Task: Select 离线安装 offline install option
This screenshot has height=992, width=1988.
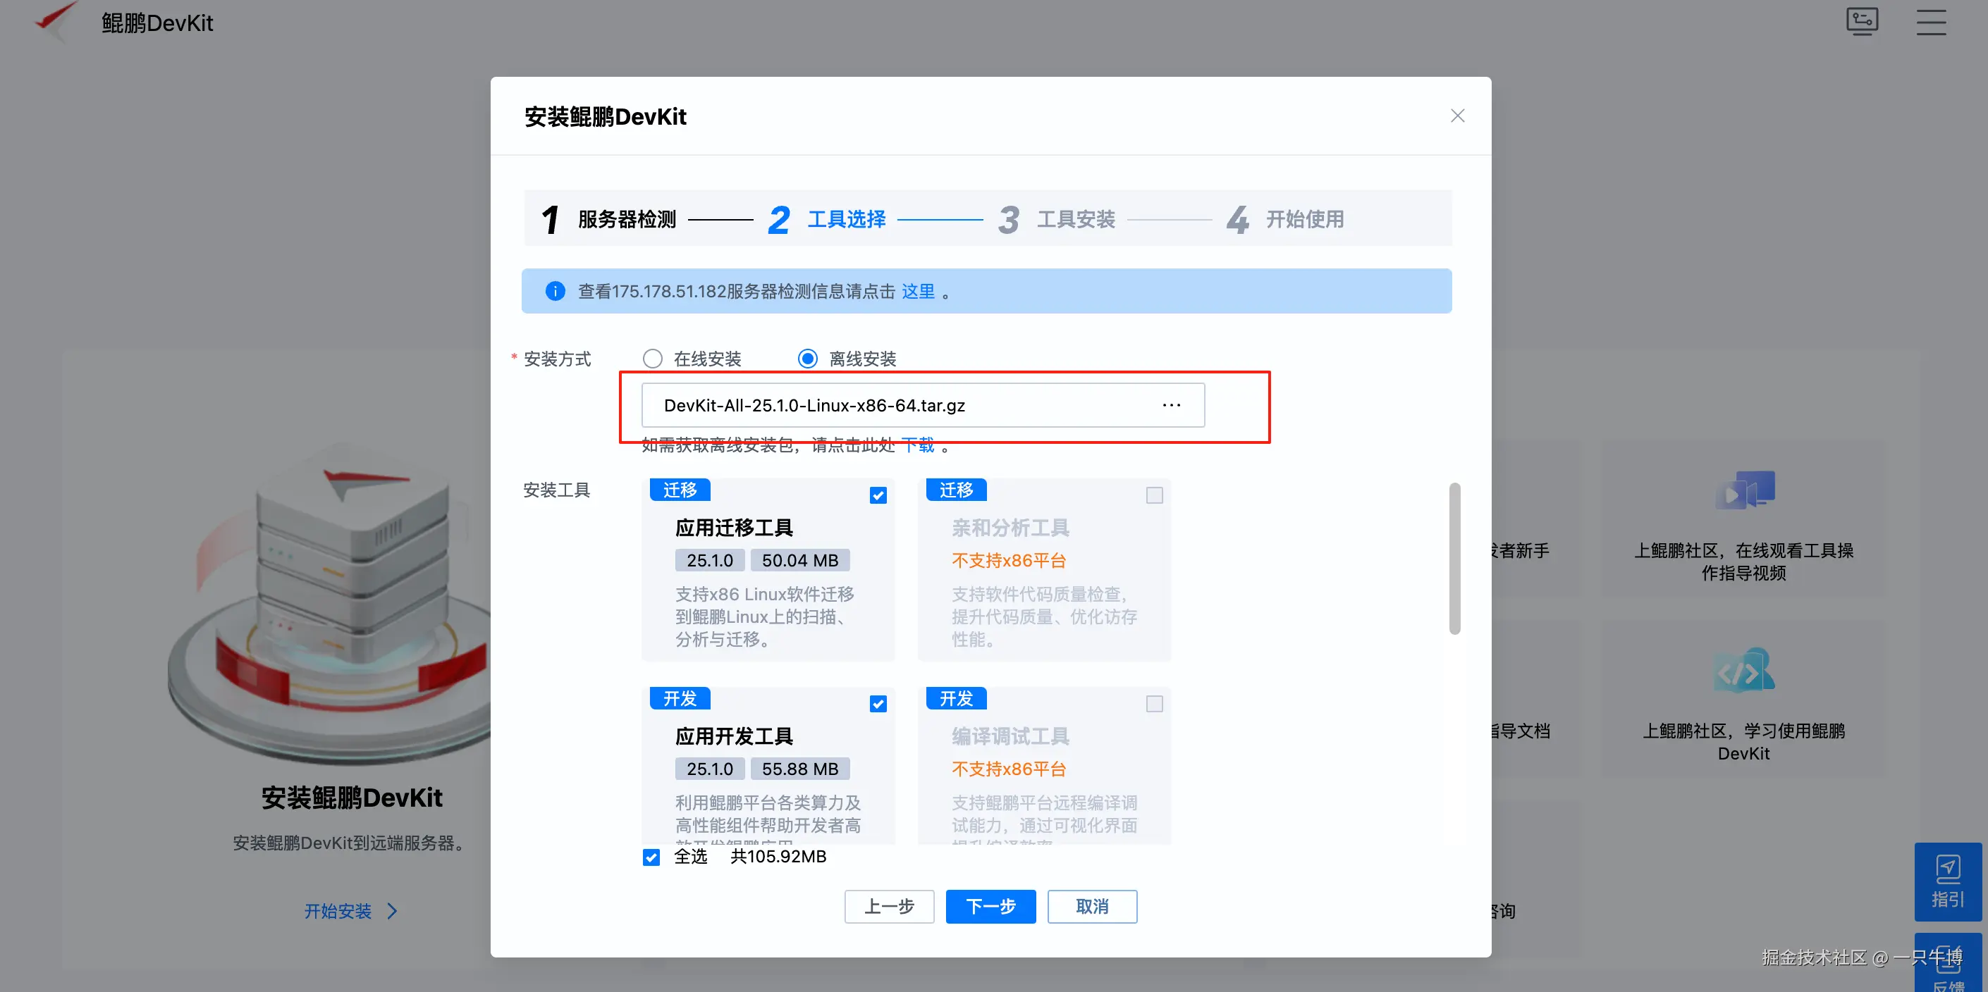Action: [807, 359]
